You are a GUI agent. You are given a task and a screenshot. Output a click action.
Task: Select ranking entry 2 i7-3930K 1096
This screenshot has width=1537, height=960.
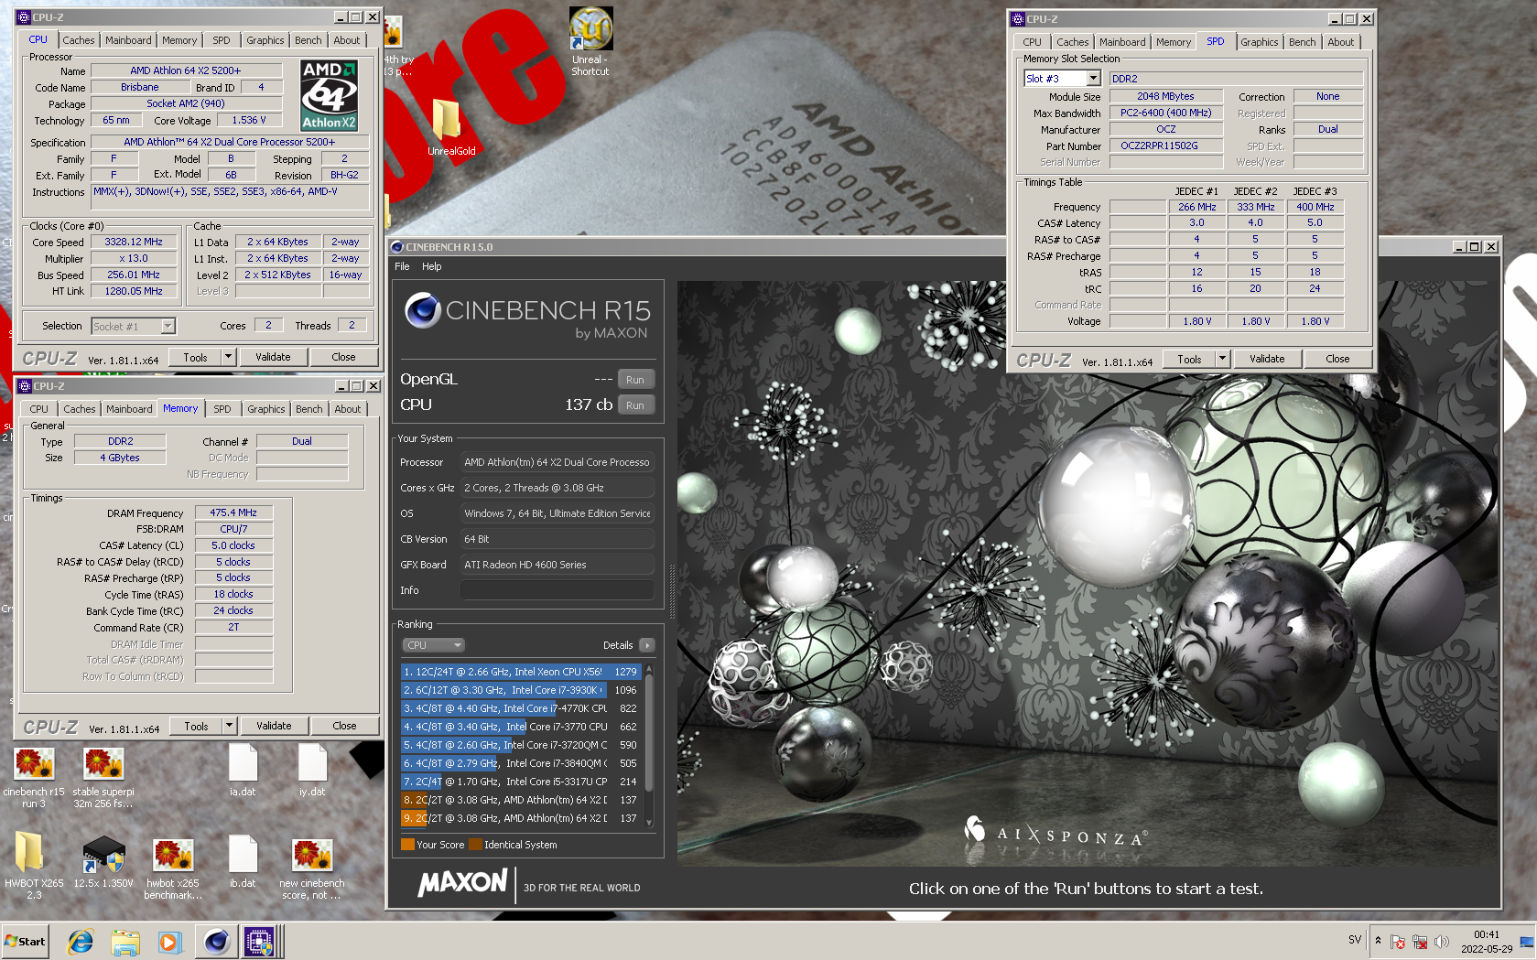click(520, 690)
